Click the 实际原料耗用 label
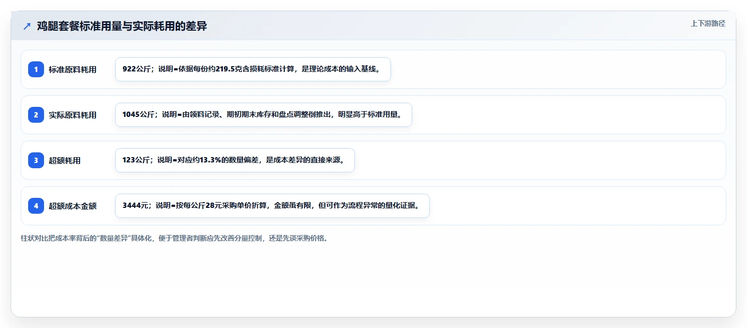747x328 pixels. [x=73, y=115]
